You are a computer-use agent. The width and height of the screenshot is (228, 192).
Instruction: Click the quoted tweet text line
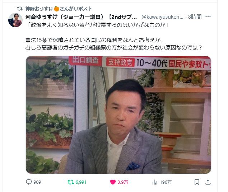pyautogui.click(x=97, y=25)
